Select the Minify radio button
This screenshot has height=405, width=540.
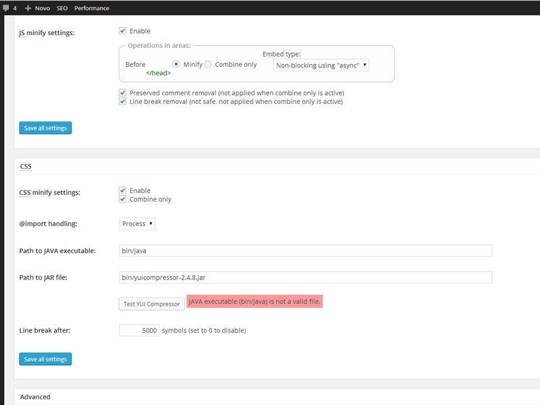[x=176, y=64]
